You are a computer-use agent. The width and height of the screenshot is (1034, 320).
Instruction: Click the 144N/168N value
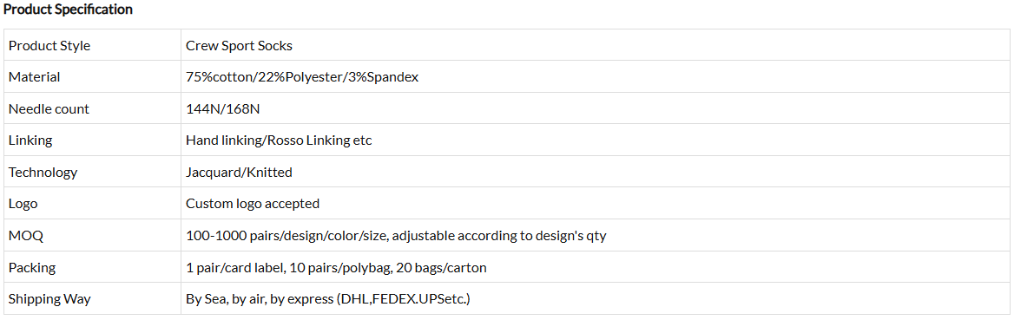tap(223, 109)
